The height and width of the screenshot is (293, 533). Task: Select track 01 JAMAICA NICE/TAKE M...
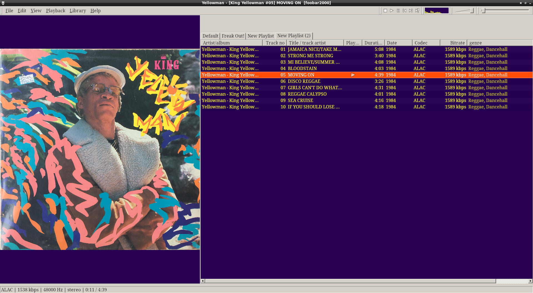pyautogui.click(x=366, y=49)
